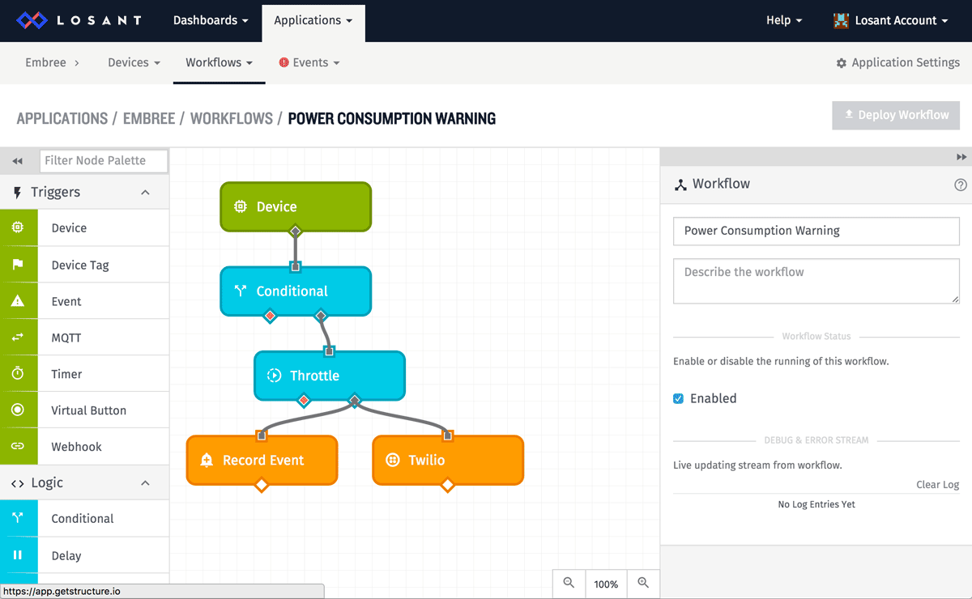Click the Deploy Workflow button
This screenshot has width=972, height=599.
[895, 115]
